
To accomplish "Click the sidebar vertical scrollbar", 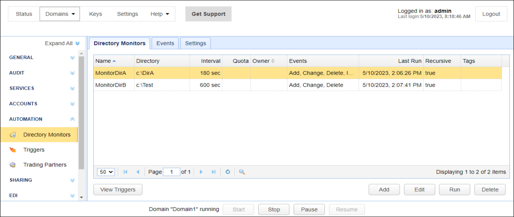I will [x=82, y=113].
